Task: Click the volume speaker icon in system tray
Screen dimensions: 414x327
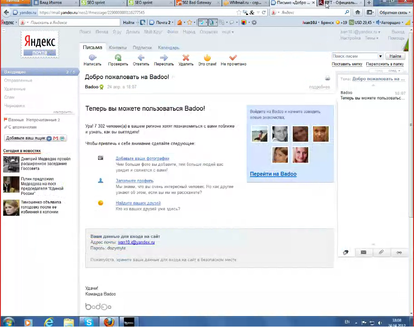Action: click(379, 322)
